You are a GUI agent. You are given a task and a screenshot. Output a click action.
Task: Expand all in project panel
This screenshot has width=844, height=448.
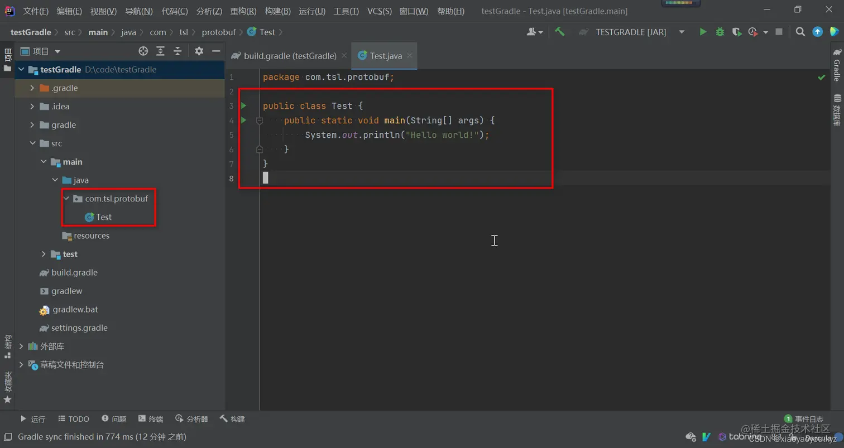coord(160,51)
